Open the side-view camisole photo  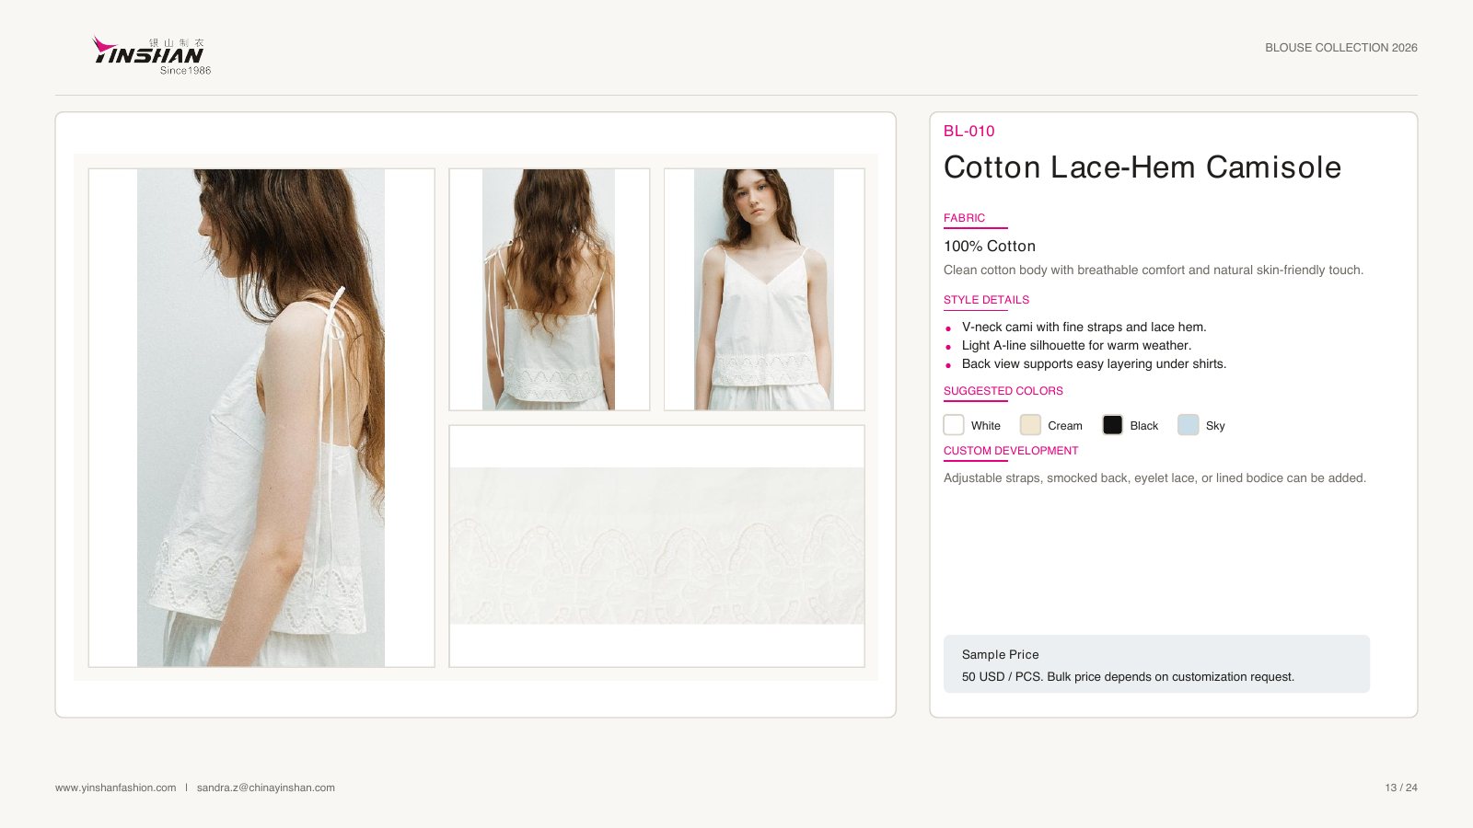click(261, 418)
